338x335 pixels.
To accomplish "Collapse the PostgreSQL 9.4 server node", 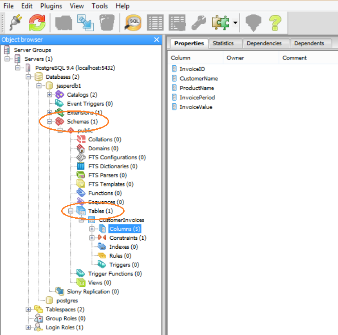I will (18, 68).
